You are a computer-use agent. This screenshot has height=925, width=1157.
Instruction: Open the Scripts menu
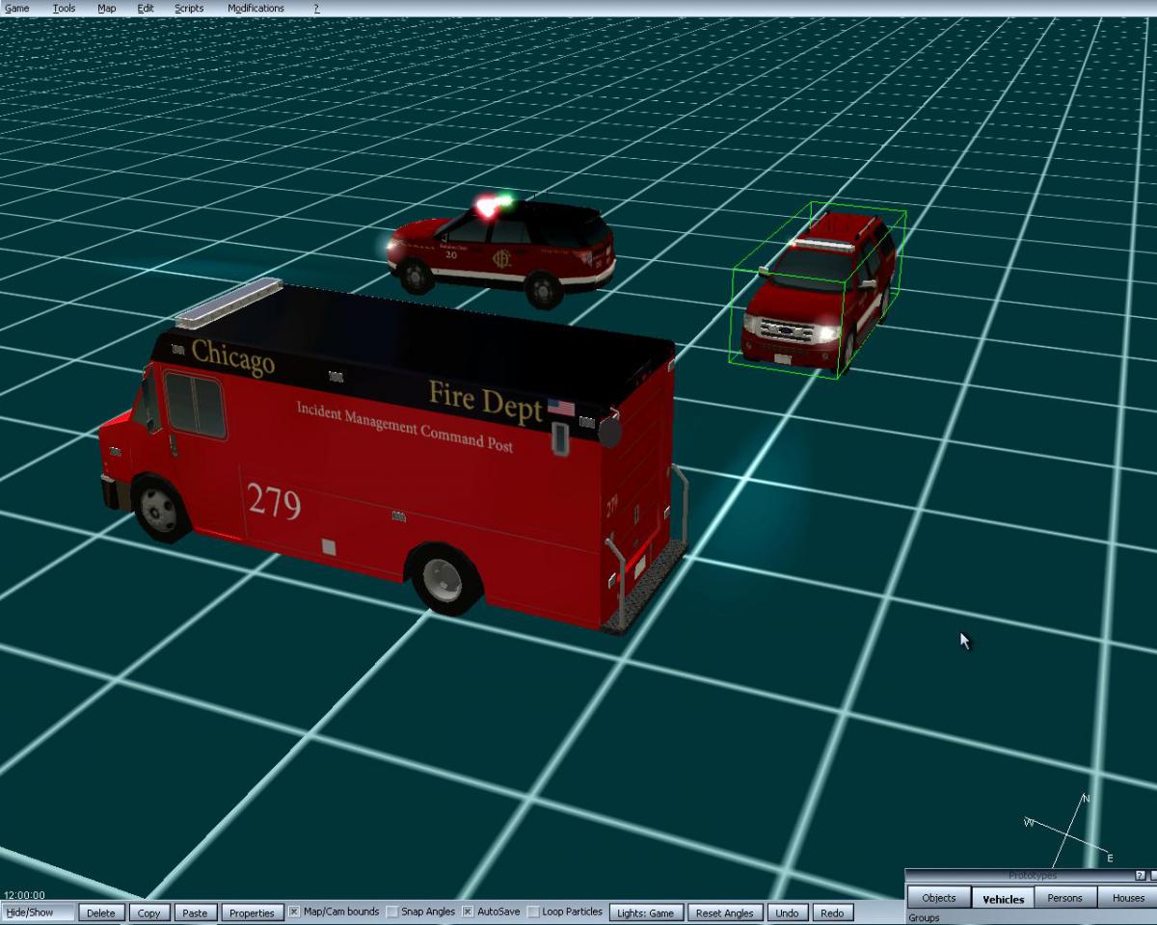189,9
